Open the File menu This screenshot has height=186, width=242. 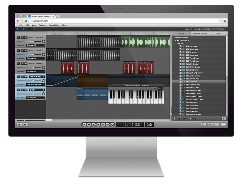coord(21,25)
